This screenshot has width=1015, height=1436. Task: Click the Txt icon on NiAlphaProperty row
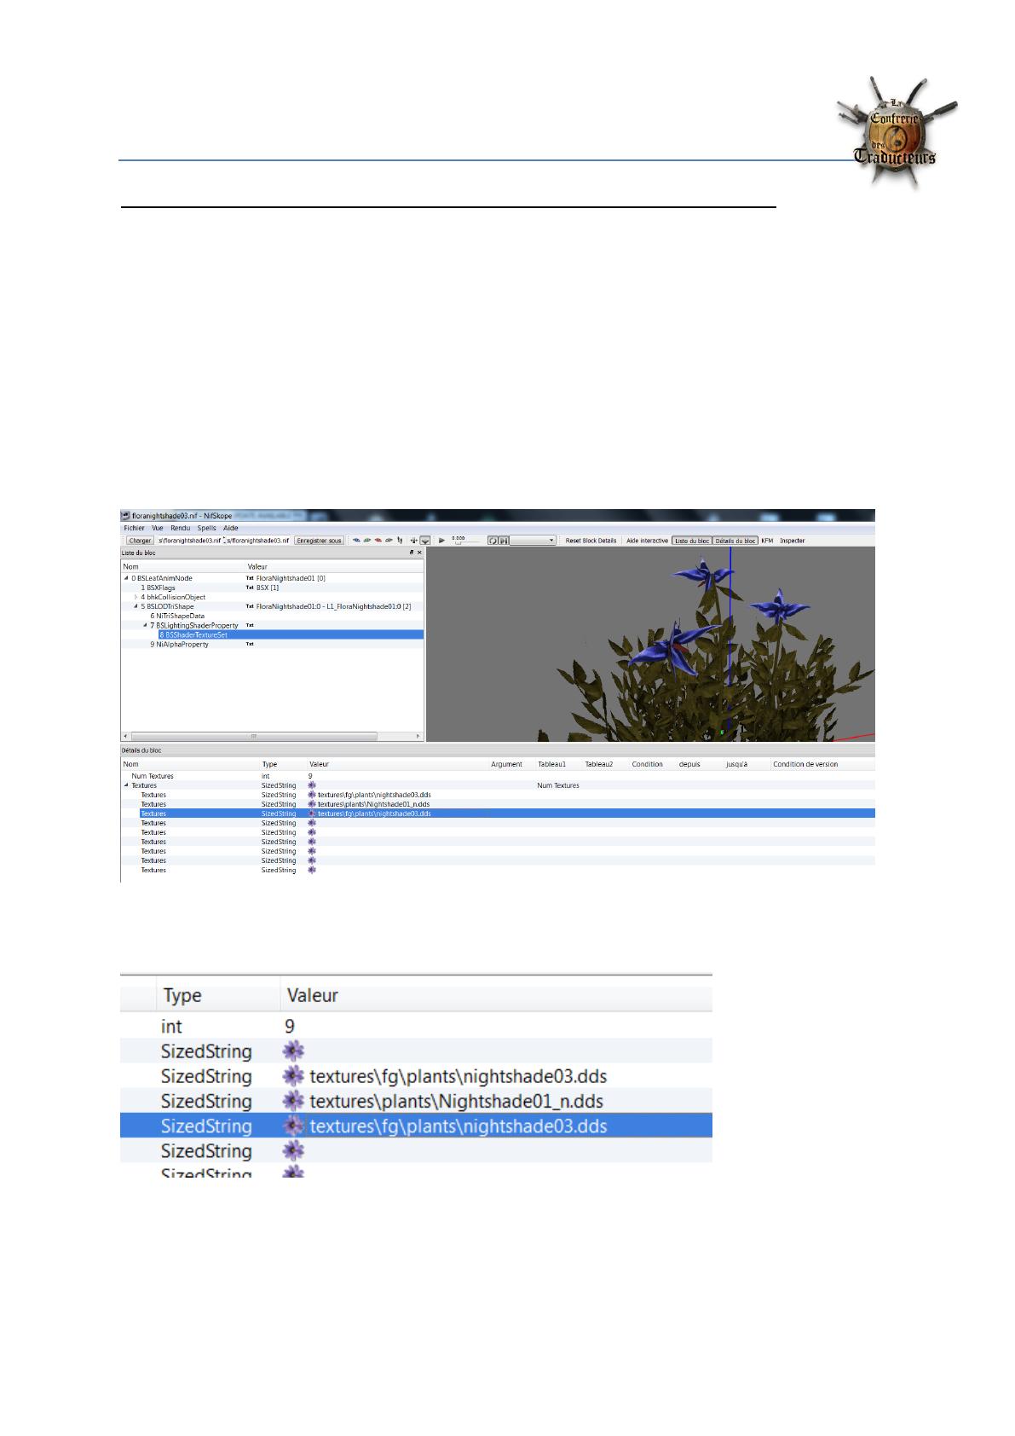click(x=250, y=644)
